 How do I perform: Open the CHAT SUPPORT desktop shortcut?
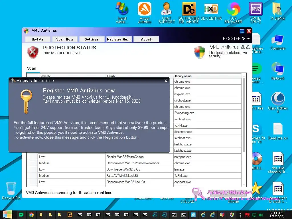[167, 13]
